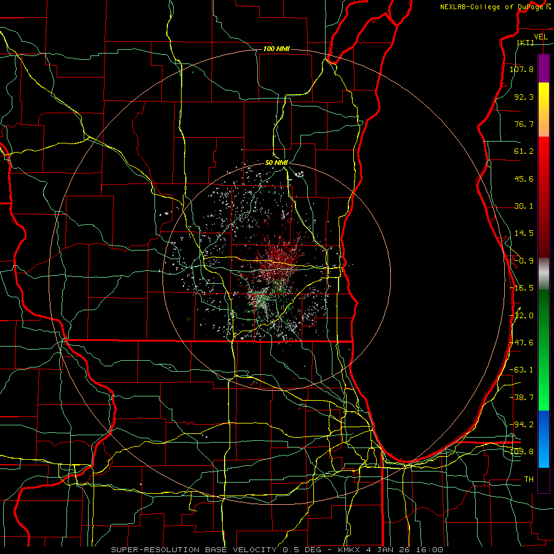
Task: Select the VEL legend title
Action: click(540, 37)
